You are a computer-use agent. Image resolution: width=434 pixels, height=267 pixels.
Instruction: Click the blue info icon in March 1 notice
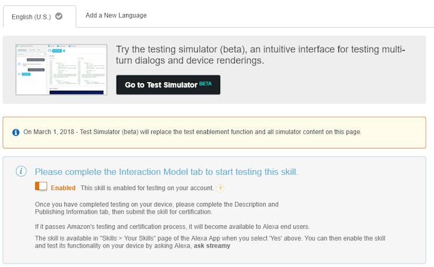point(16,133)
